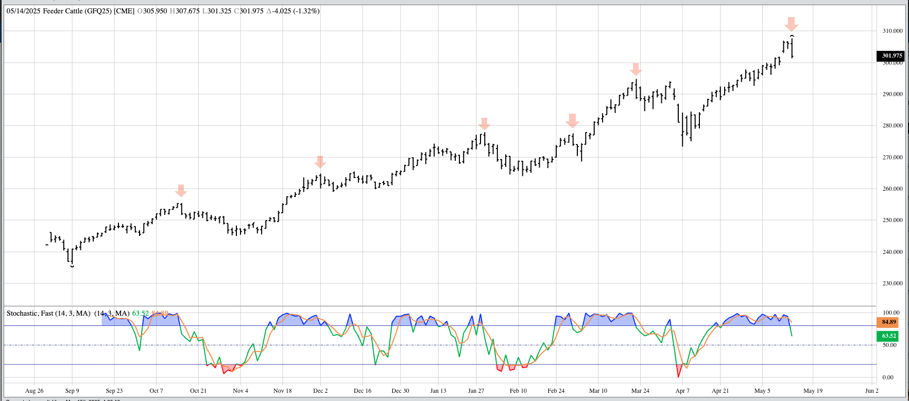The height and width of the screenshot is (401, 909).
Task: Select the Dec 16 date axis label
Action: pos(362,391)
